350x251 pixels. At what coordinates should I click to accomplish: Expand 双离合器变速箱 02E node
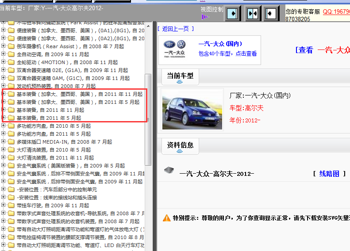[x=3, y=70]
